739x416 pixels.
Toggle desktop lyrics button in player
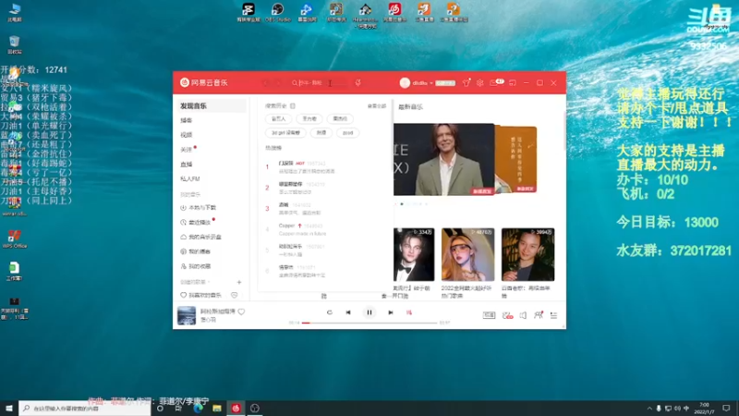pos(409,312)
